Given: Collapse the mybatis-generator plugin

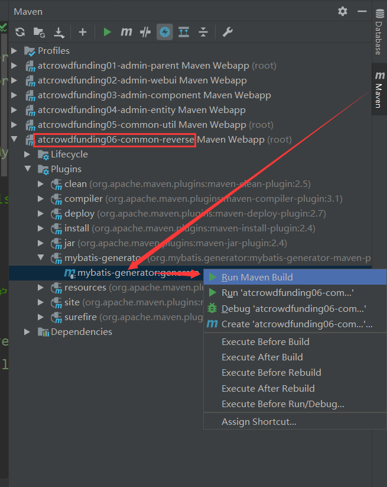Looking at the screenshot, I should (41, 257).
